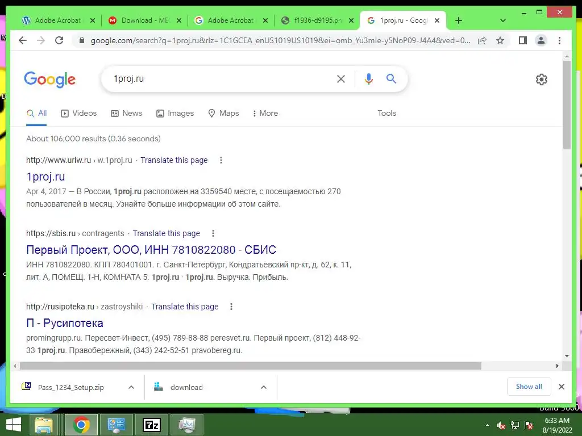Select the Maps search filter

(x=223, y=113)
